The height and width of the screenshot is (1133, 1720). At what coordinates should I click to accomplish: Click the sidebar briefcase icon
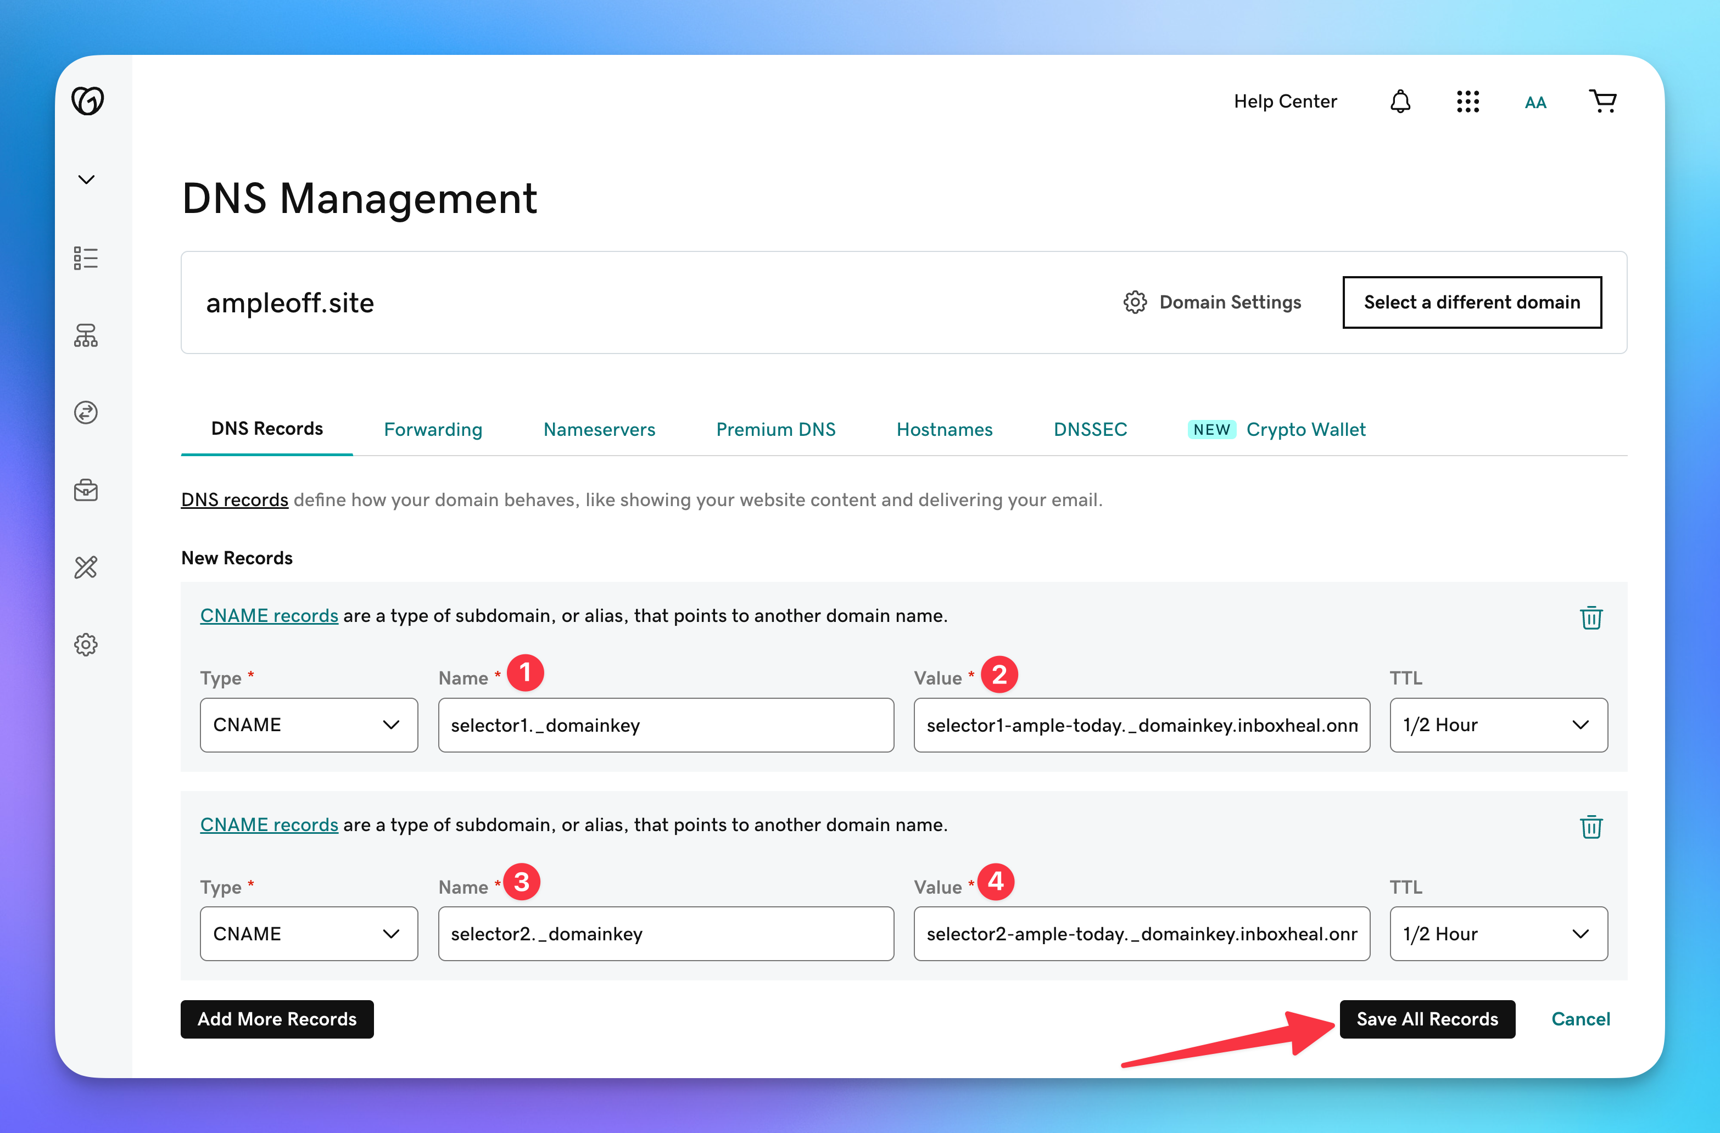[x=86, y=490]
